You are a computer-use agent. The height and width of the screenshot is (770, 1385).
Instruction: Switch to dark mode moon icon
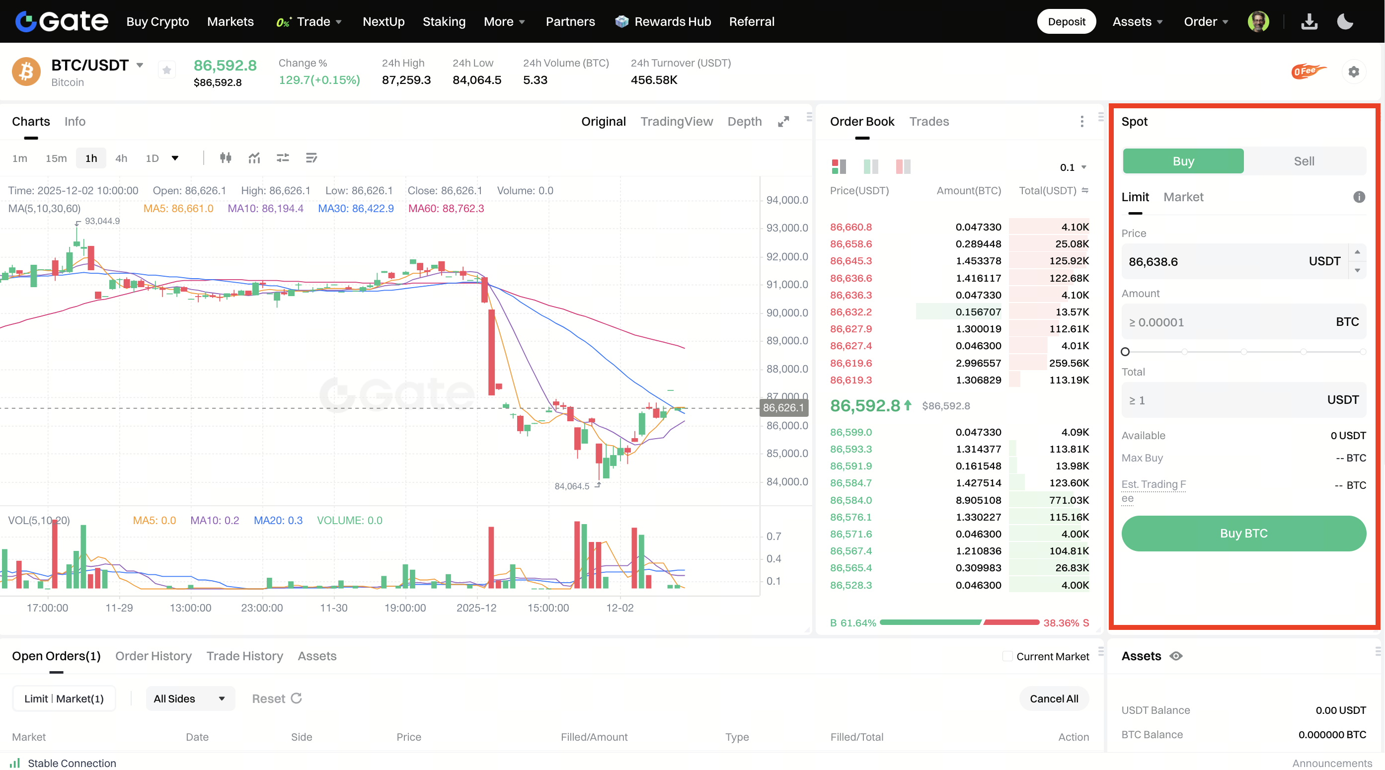(x=1345, y=21)
